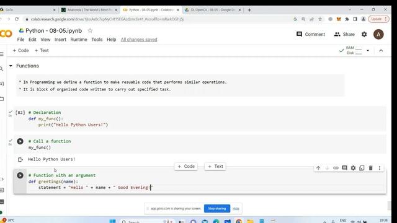This screenshot has width=397, height=223.
Task: Move the selected cell up
Action: pyautogui.click(x=318, y=168)
